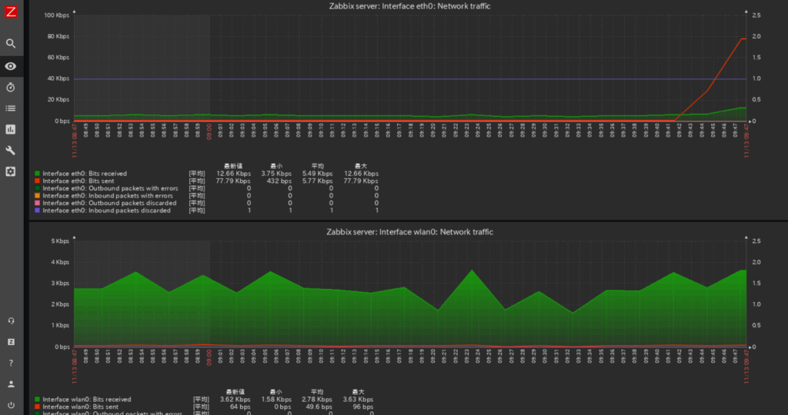Click the 'Interface eth0: Network traffic' graph title
The image size is (788, 415).
pyautogui.click(x=409, y=6)
